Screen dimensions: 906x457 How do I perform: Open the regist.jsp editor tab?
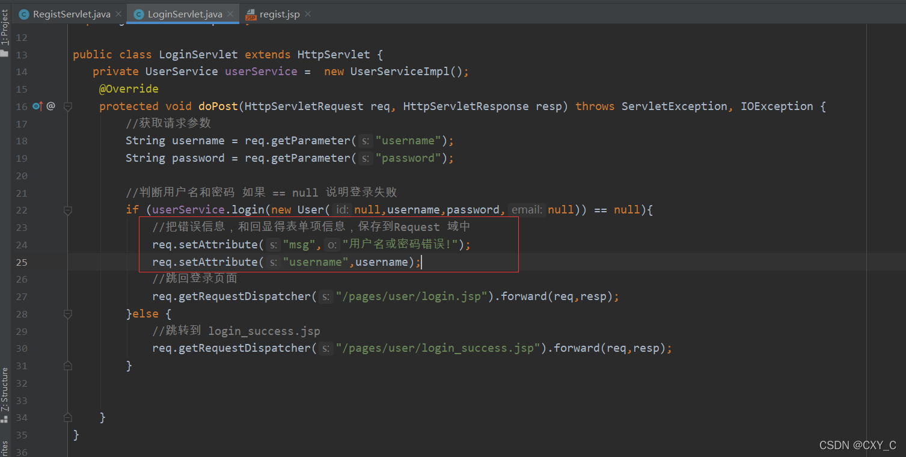point(280,14)
